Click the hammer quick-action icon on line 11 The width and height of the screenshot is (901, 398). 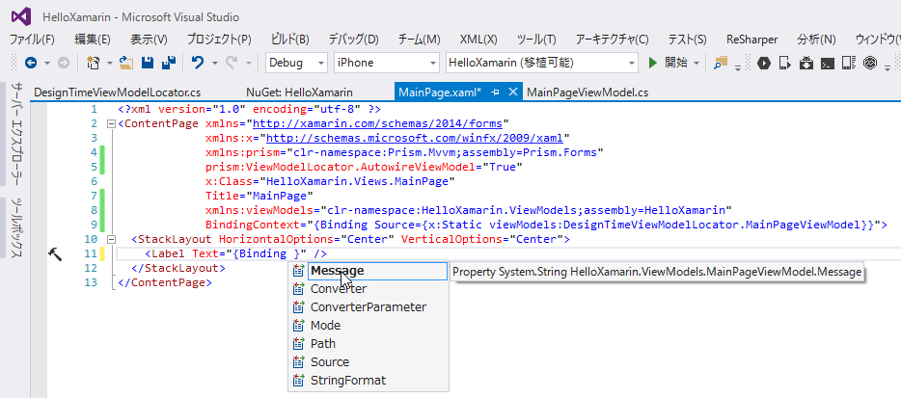click(x=55, y=253)
